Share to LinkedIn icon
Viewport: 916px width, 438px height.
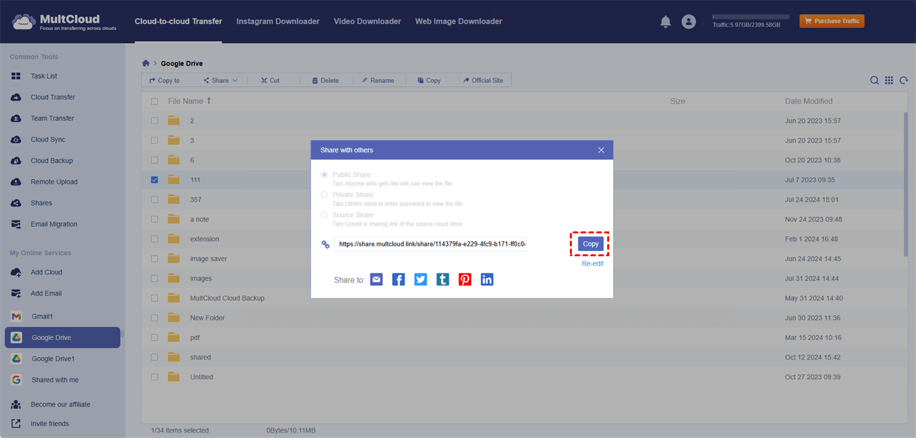click(487, 279)
